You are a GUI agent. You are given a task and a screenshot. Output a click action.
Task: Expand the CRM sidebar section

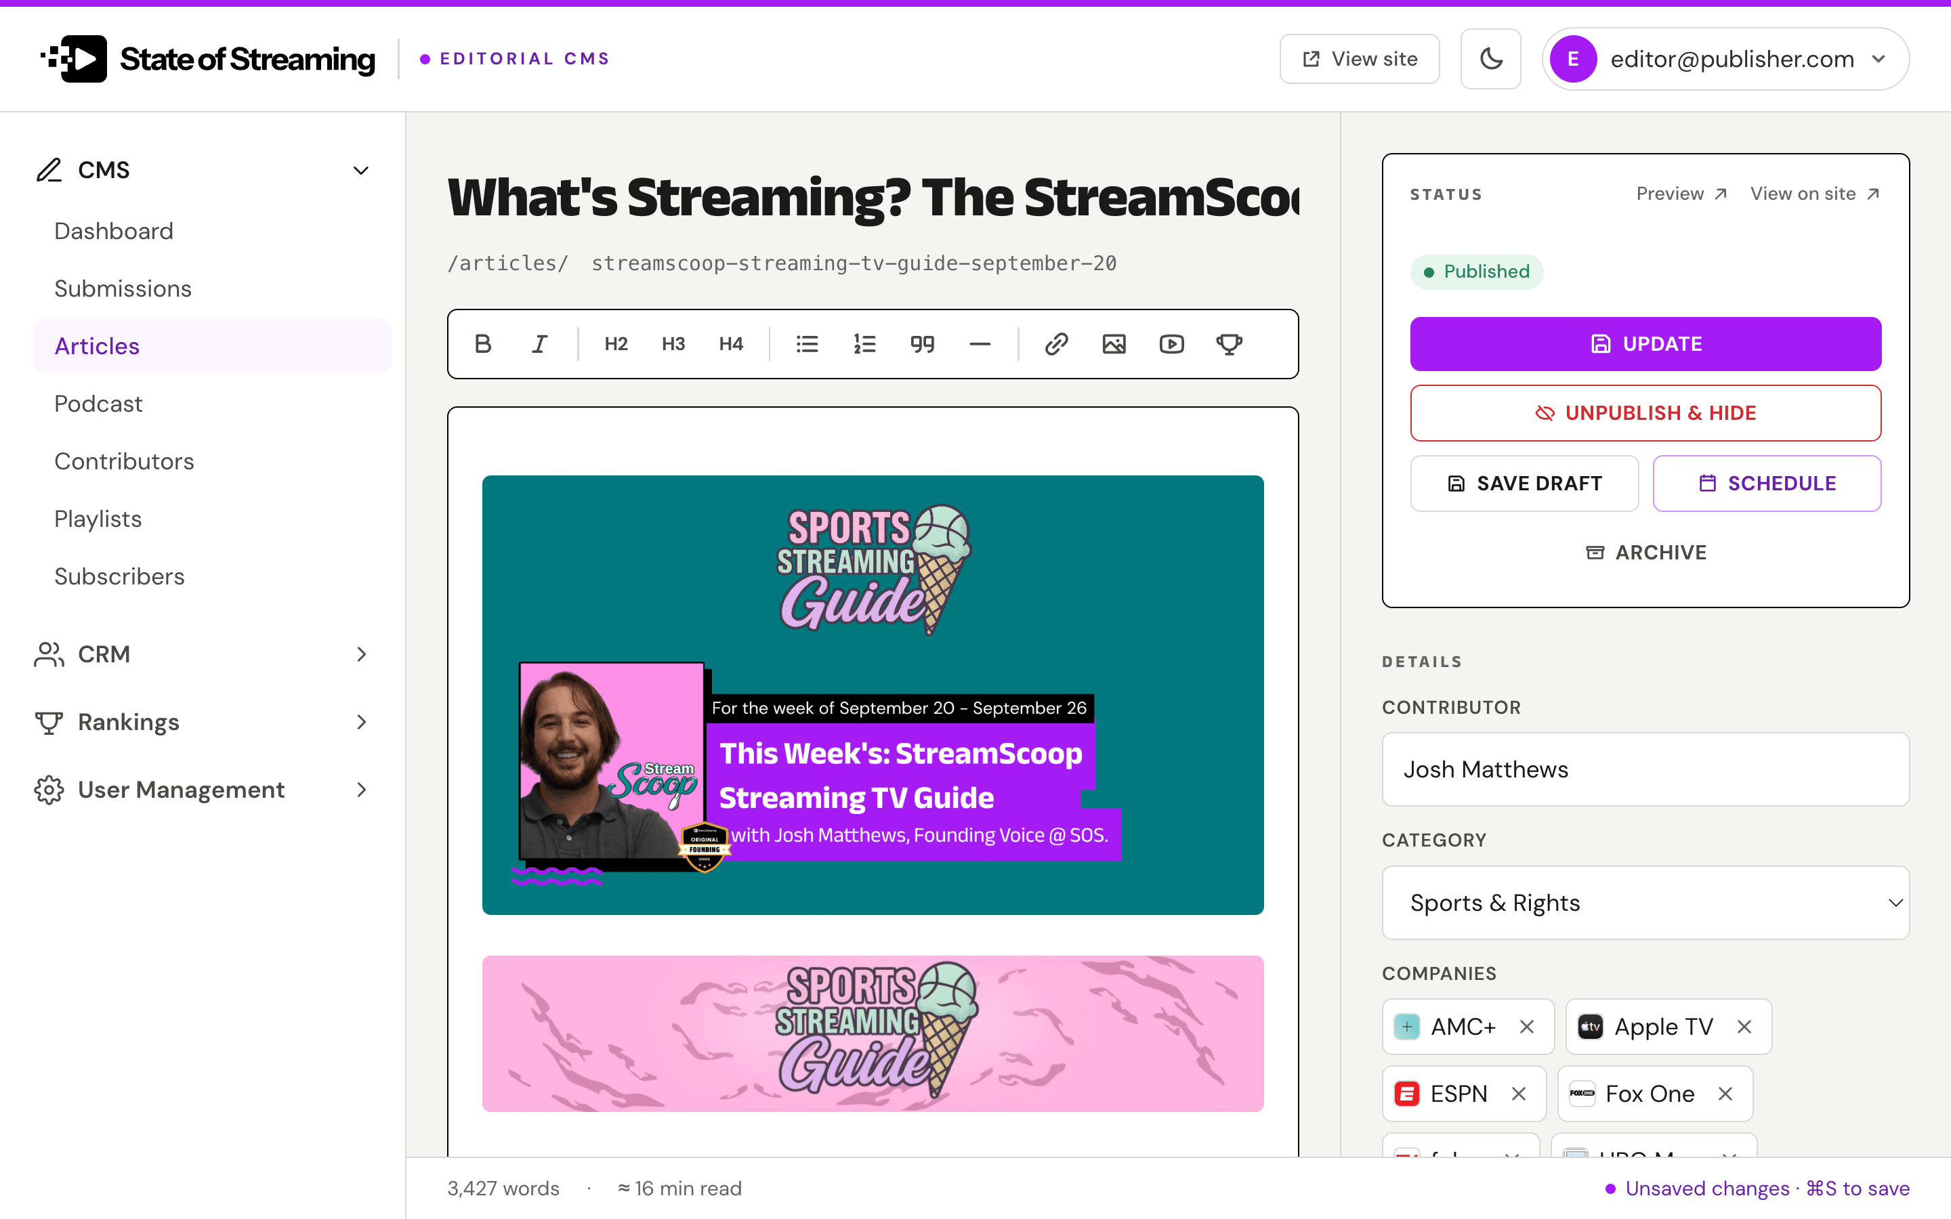click(x=203, y=654)
